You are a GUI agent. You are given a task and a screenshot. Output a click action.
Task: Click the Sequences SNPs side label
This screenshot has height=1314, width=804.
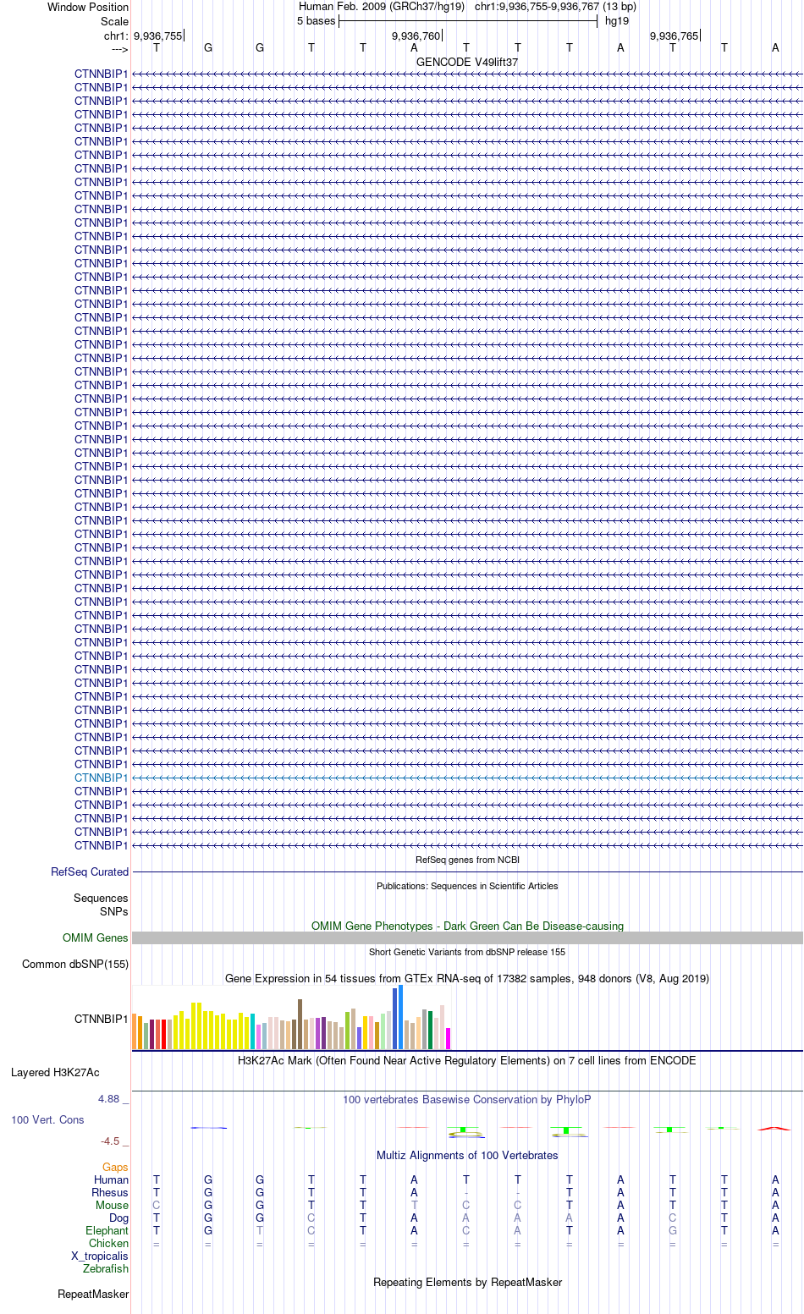click(101, 904)
